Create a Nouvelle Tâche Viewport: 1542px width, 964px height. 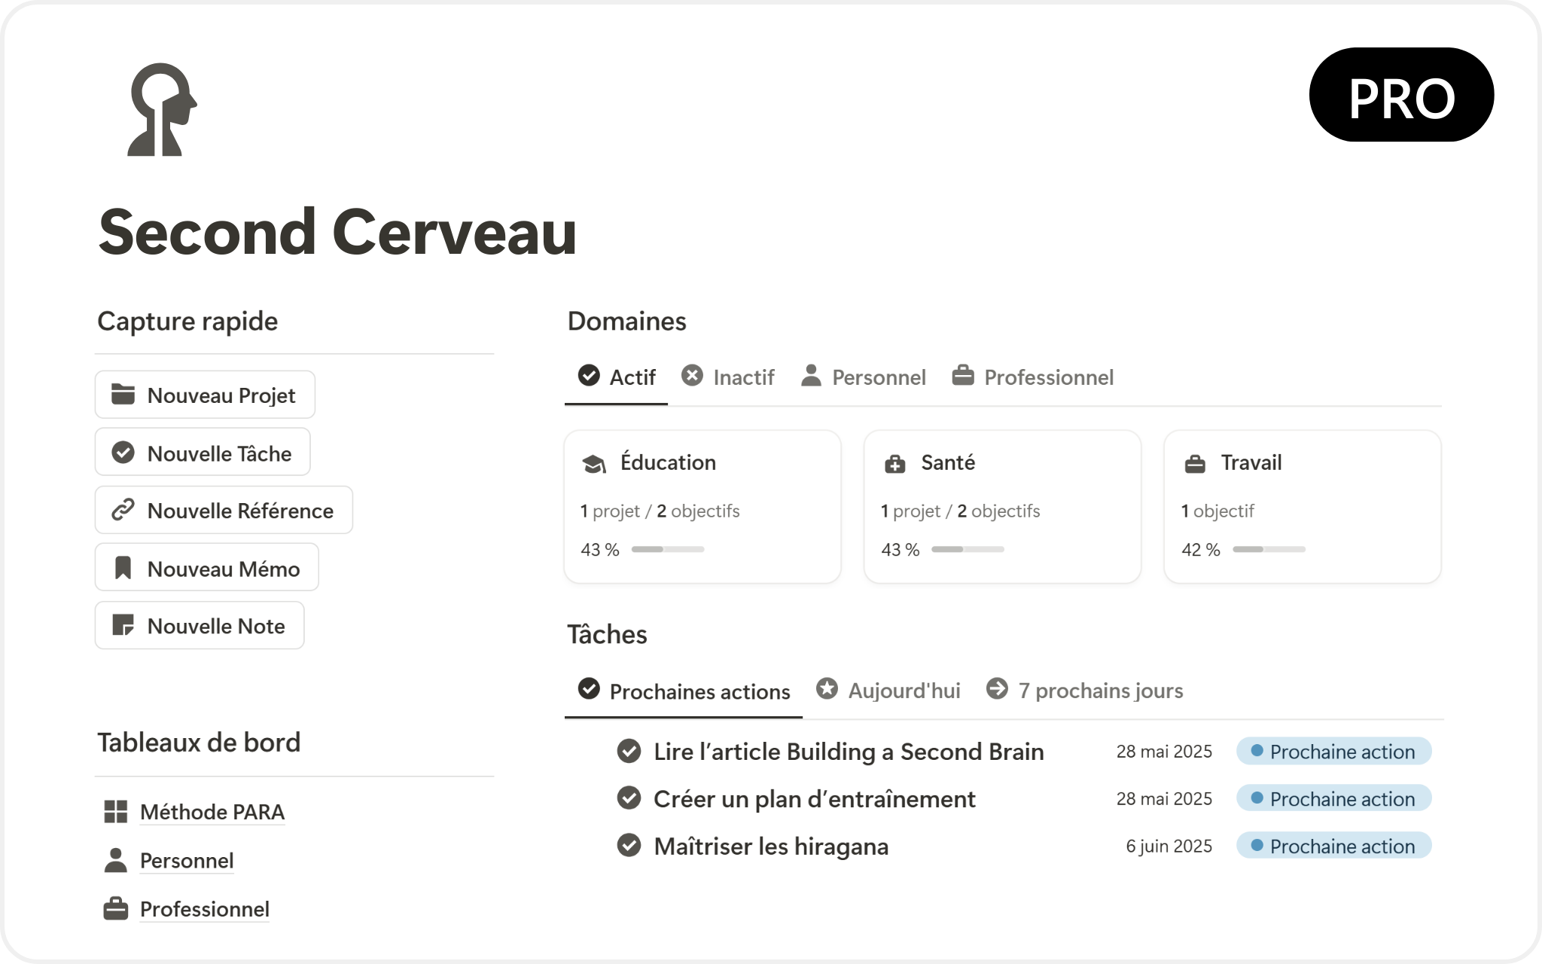(x=203, y=453)
